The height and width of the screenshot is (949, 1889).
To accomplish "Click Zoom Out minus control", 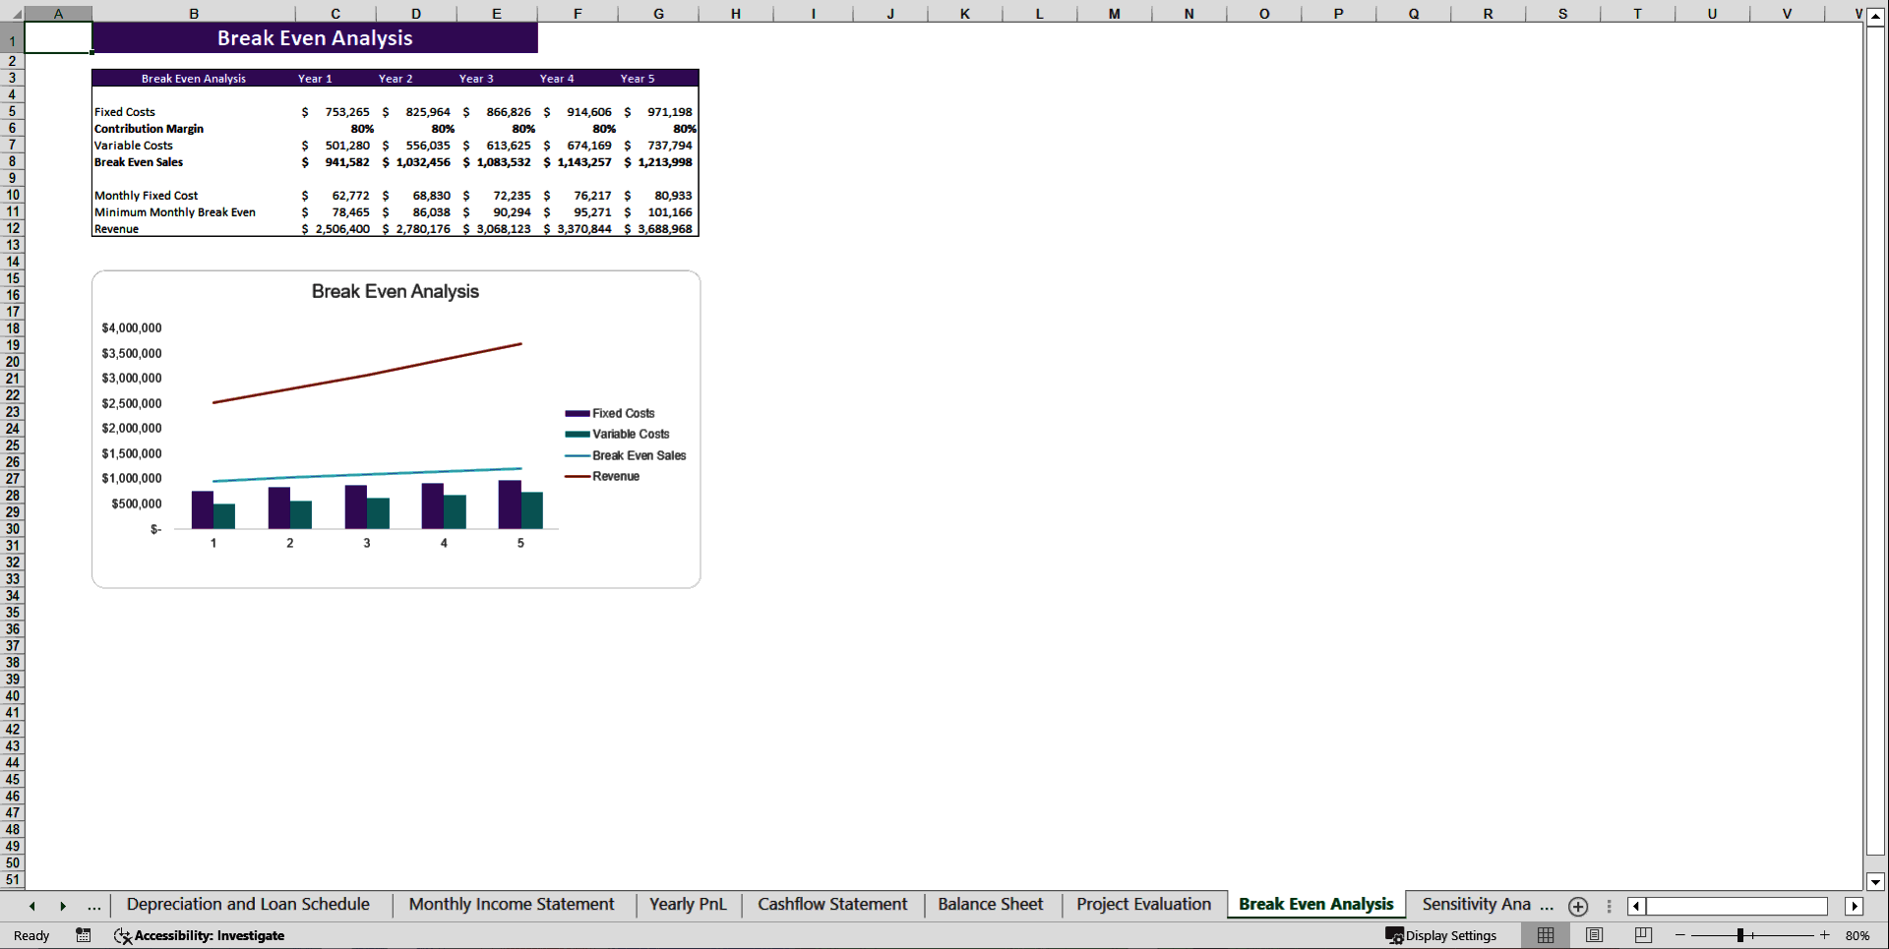I will coord(1679,935).
